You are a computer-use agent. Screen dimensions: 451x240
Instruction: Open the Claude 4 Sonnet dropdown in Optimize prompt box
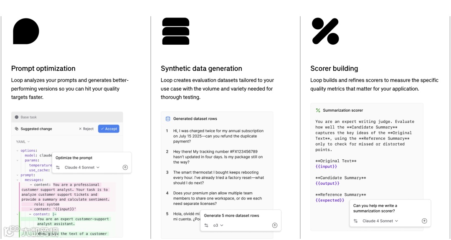tap(82, 167)
